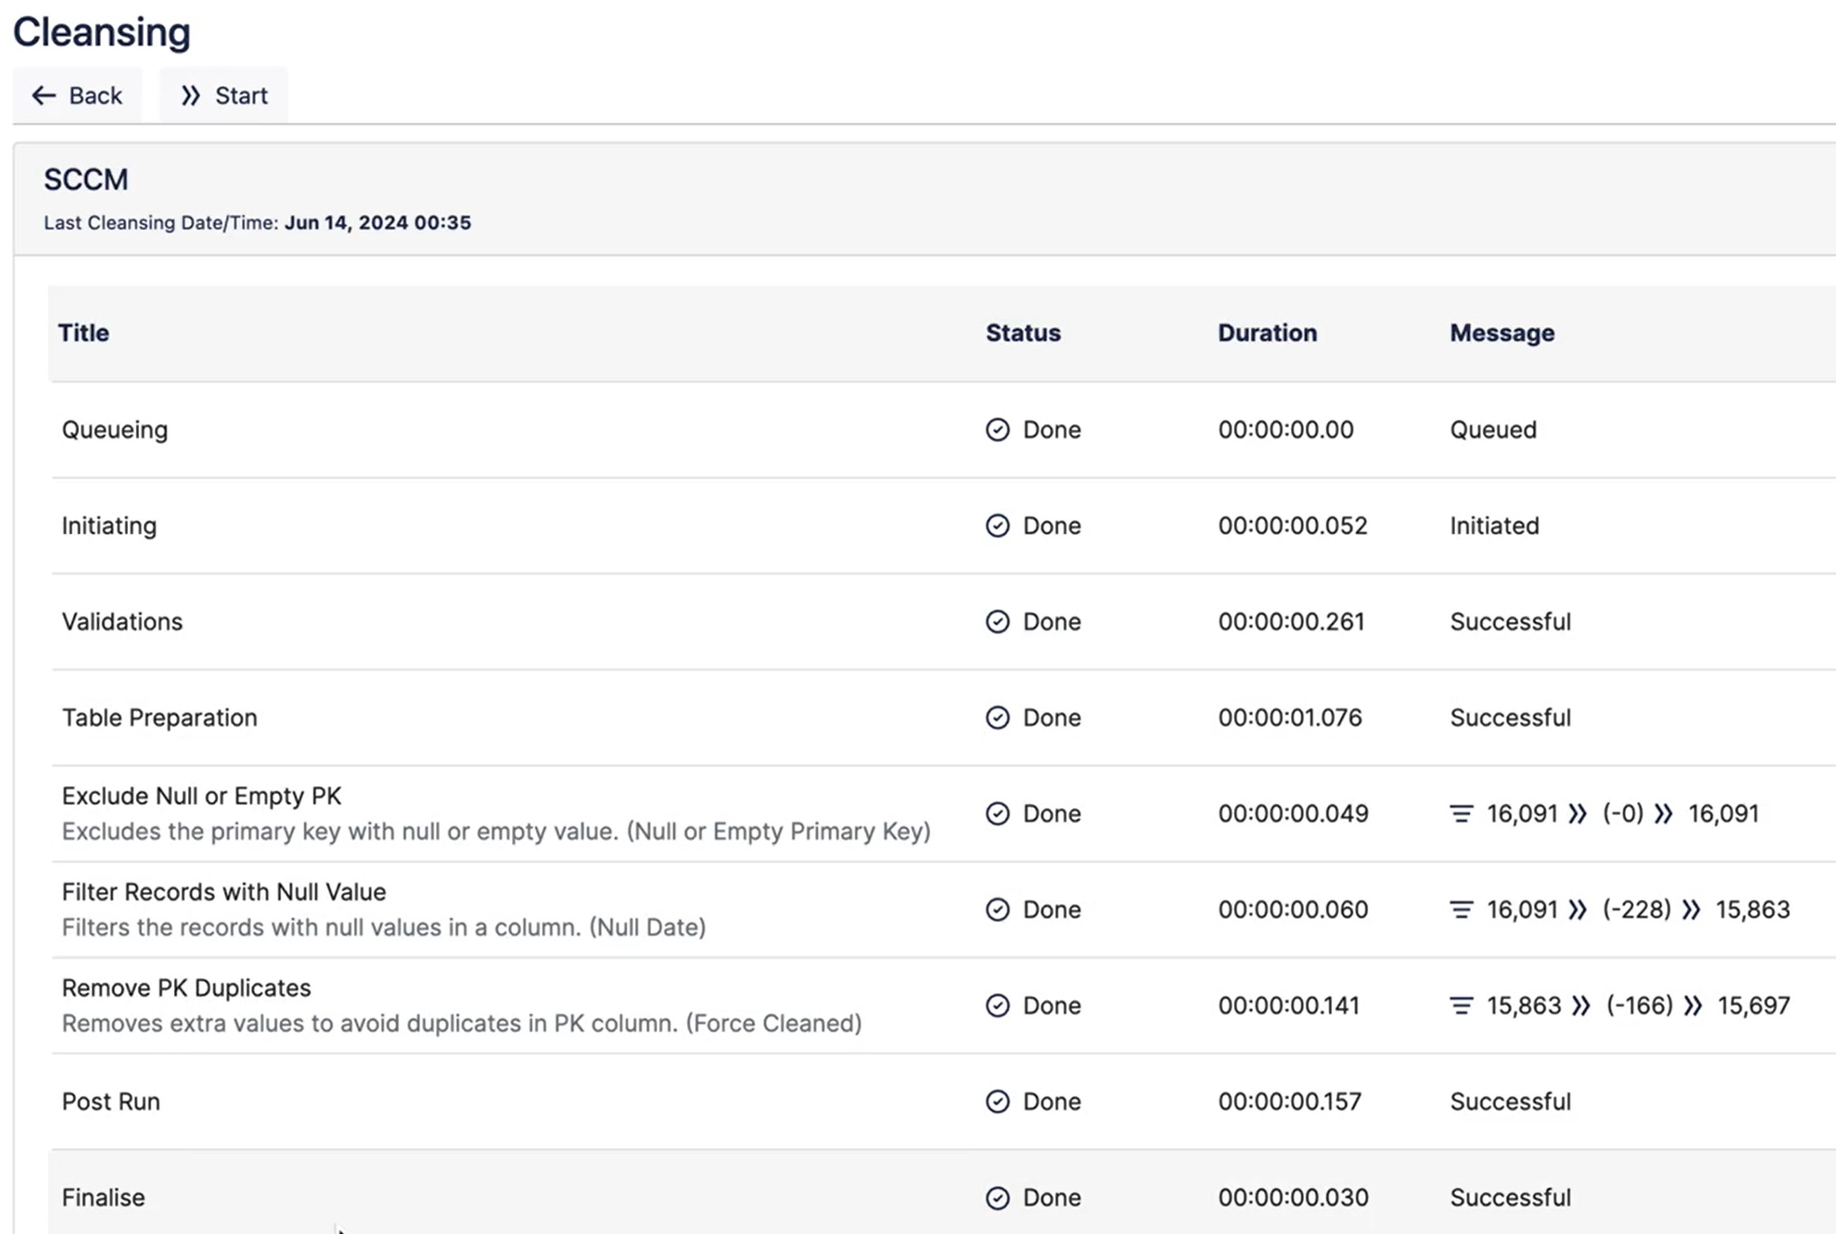Viewport: 1836px width, 1234px height.
Task: Click the Message column header
Action: (1501, 333)
